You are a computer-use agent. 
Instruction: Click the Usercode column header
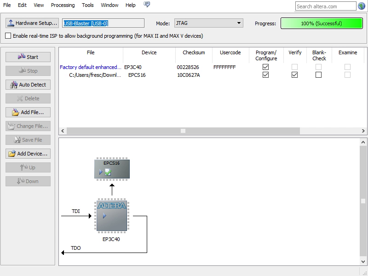click(x=230, y=52)
